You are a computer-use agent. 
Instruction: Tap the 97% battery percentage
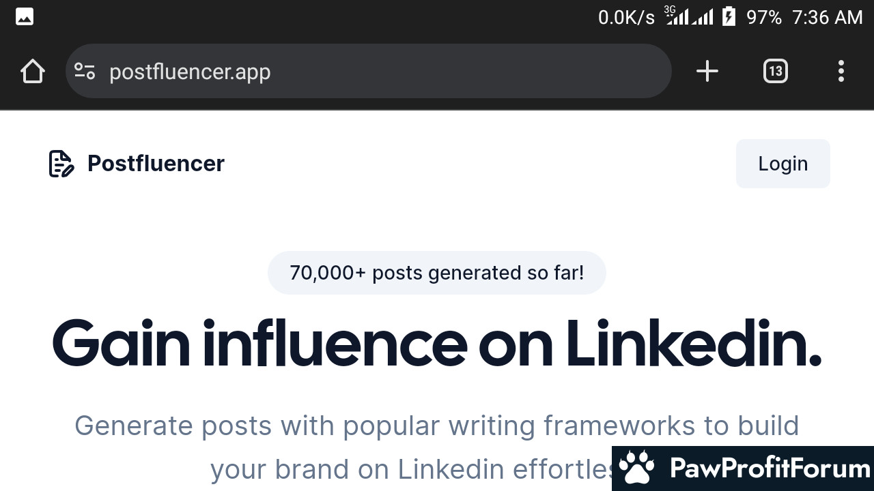click(x=764, y=17)
